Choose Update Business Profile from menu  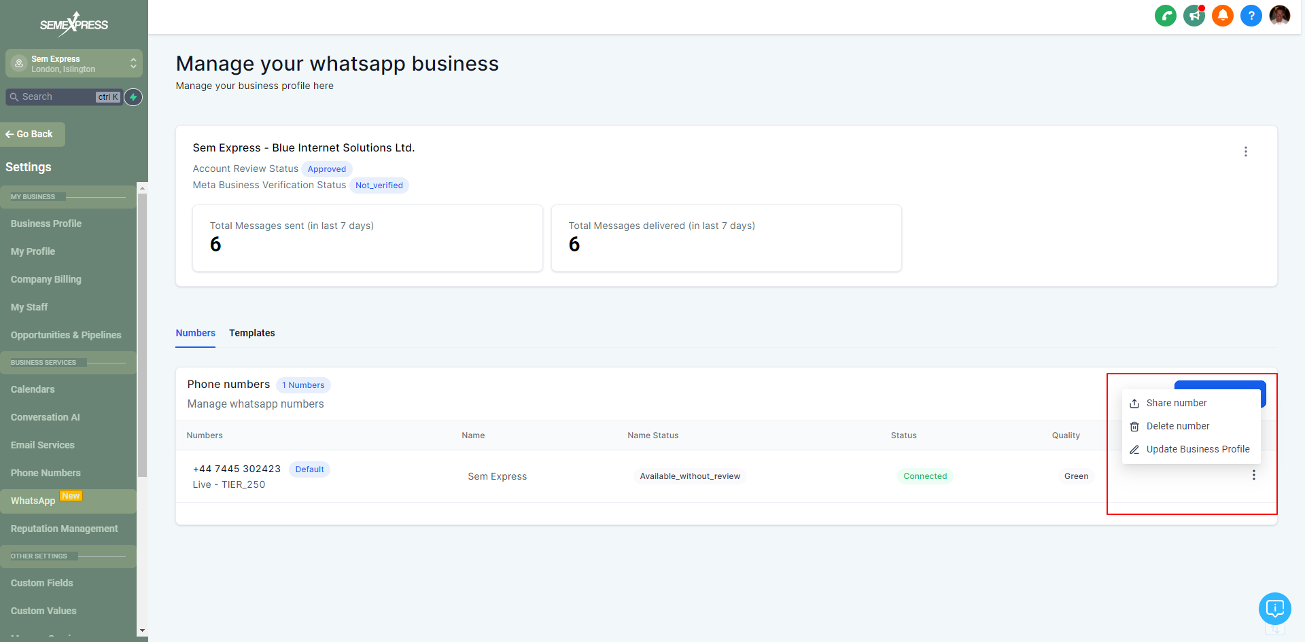tap(1191, 449)
